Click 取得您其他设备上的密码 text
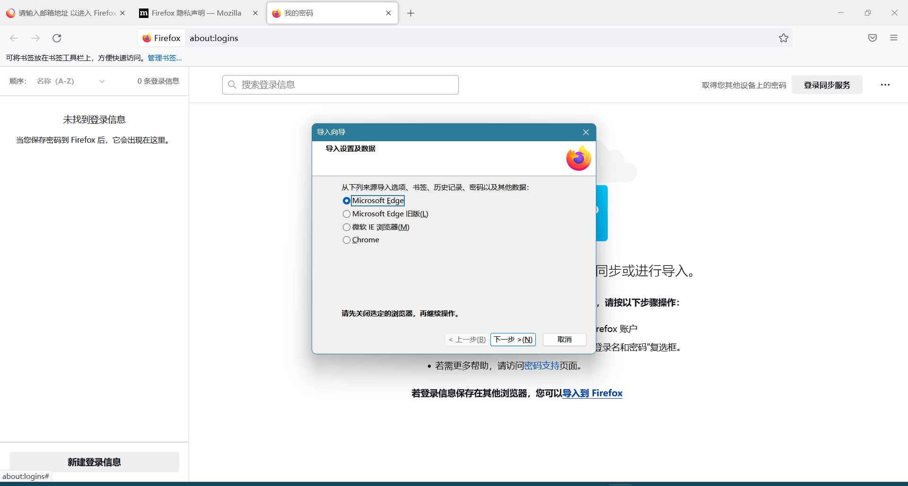908x486 pixels. click(x=744, y=85)
